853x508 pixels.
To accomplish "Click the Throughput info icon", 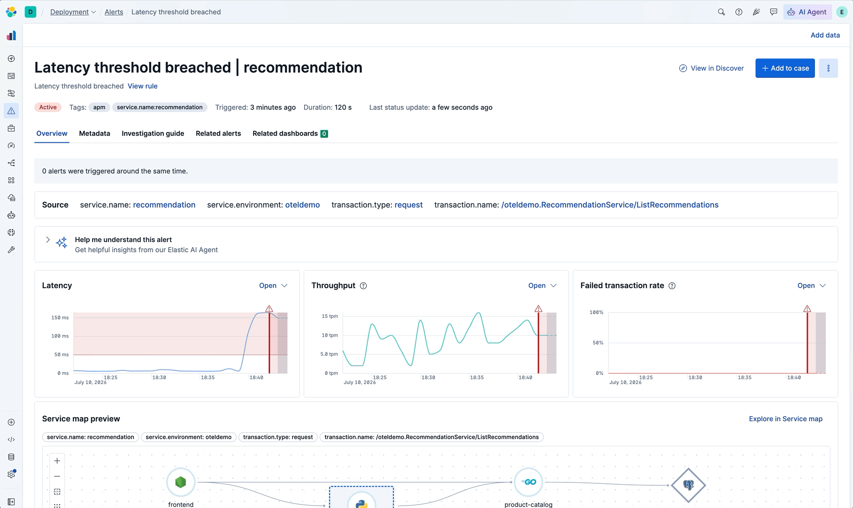I will [x=363, y=286].
